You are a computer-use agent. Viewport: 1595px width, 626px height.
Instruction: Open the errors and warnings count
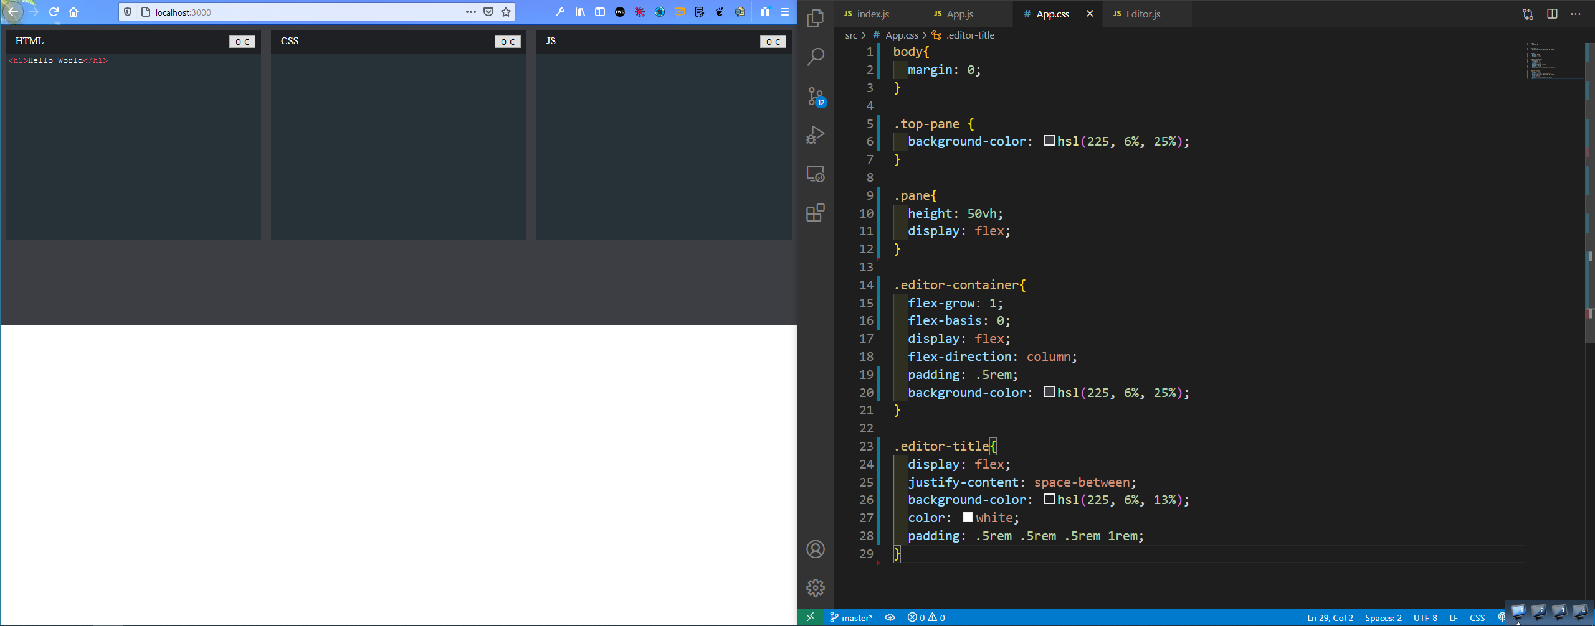[x=926, y=617]
